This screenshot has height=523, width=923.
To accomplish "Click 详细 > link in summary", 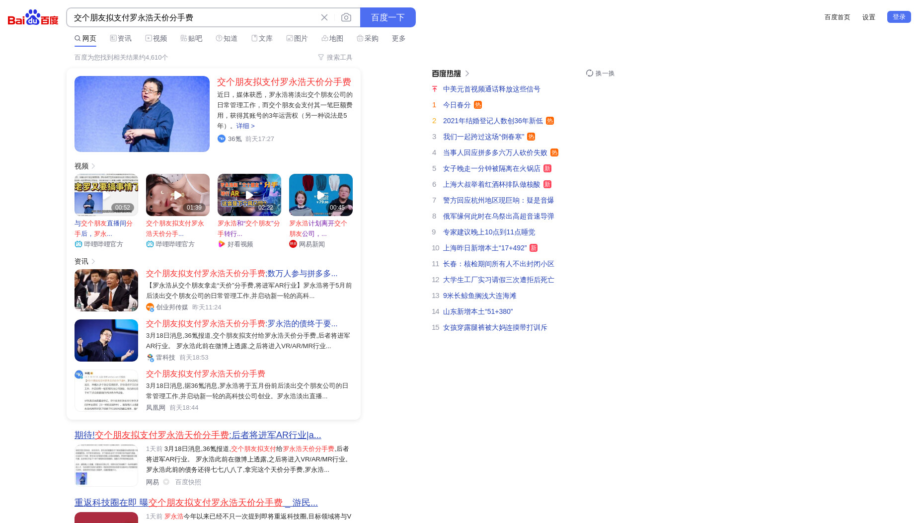I will point(245,126).
